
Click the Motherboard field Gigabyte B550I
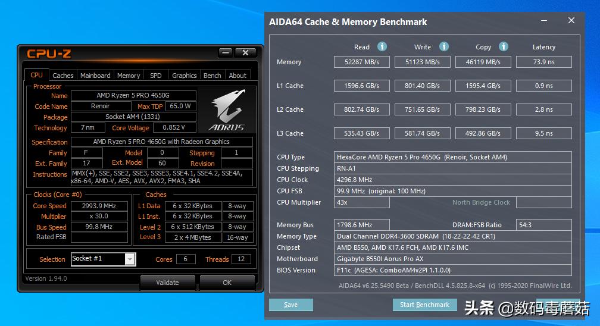click(452, 259)
